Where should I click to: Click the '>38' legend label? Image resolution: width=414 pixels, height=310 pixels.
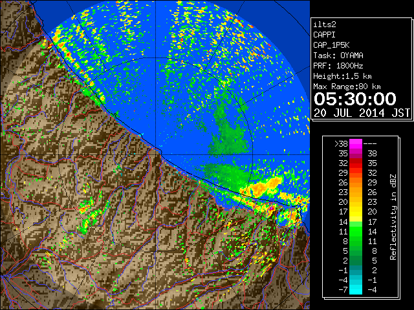click(341, 143)
